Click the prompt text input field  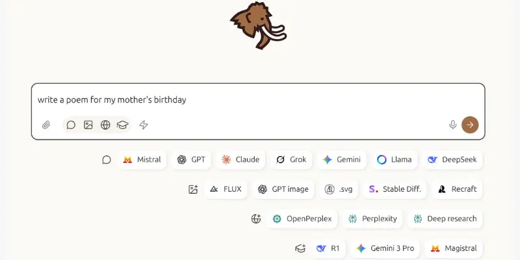(258, 100)
